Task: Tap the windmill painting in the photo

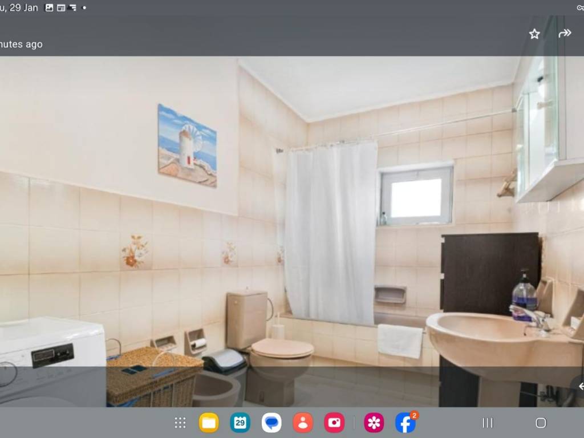Action: (187, 145)
